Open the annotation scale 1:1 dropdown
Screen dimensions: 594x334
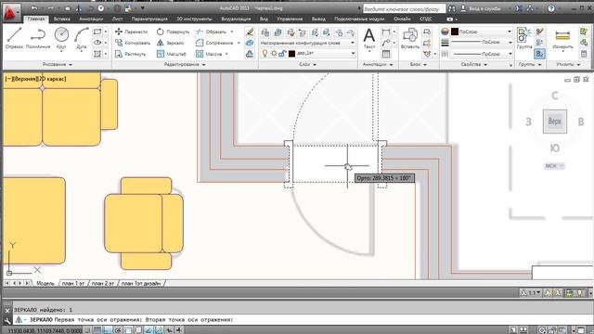pos(531,293)
